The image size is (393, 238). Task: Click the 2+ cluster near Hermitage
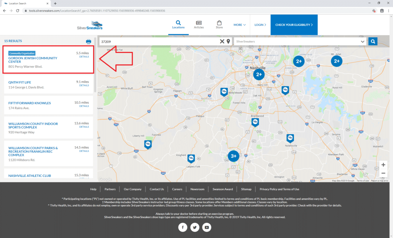point(299,61)
